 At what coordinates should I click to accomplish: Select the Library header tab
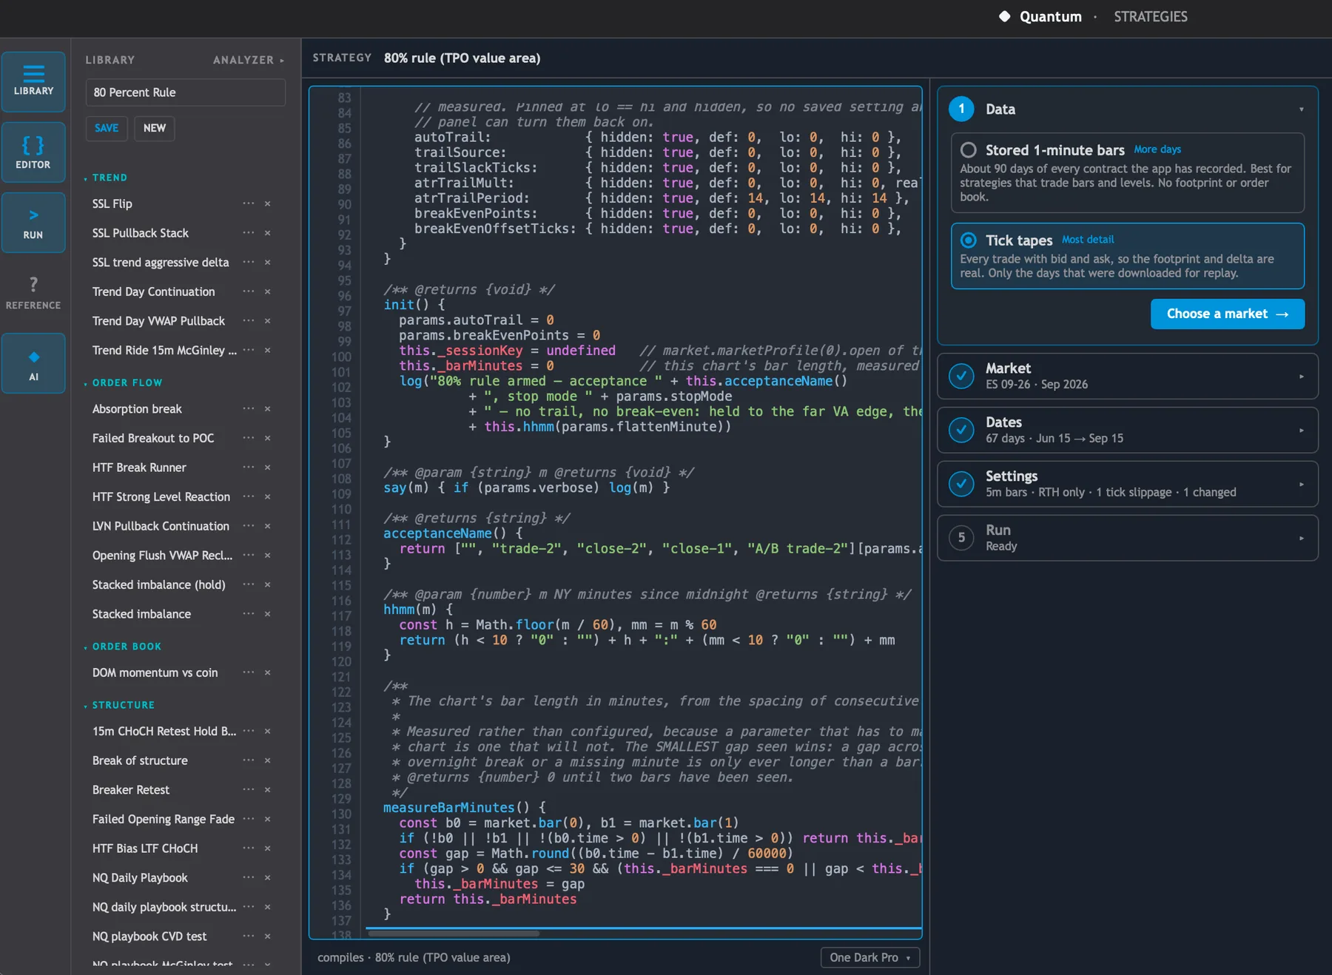tap(110, 60)
